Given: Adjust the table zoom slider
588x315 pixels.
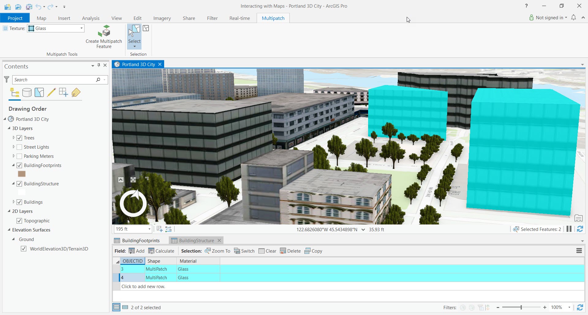Looking at the screenshot, I should tap(521, 307).
